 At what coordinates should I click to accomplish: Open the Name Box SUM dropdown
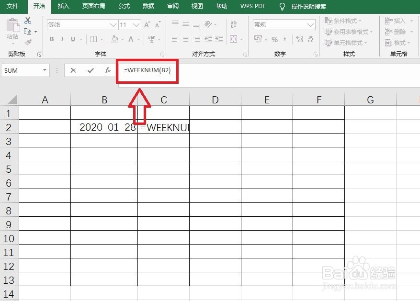tap(45, 70)
